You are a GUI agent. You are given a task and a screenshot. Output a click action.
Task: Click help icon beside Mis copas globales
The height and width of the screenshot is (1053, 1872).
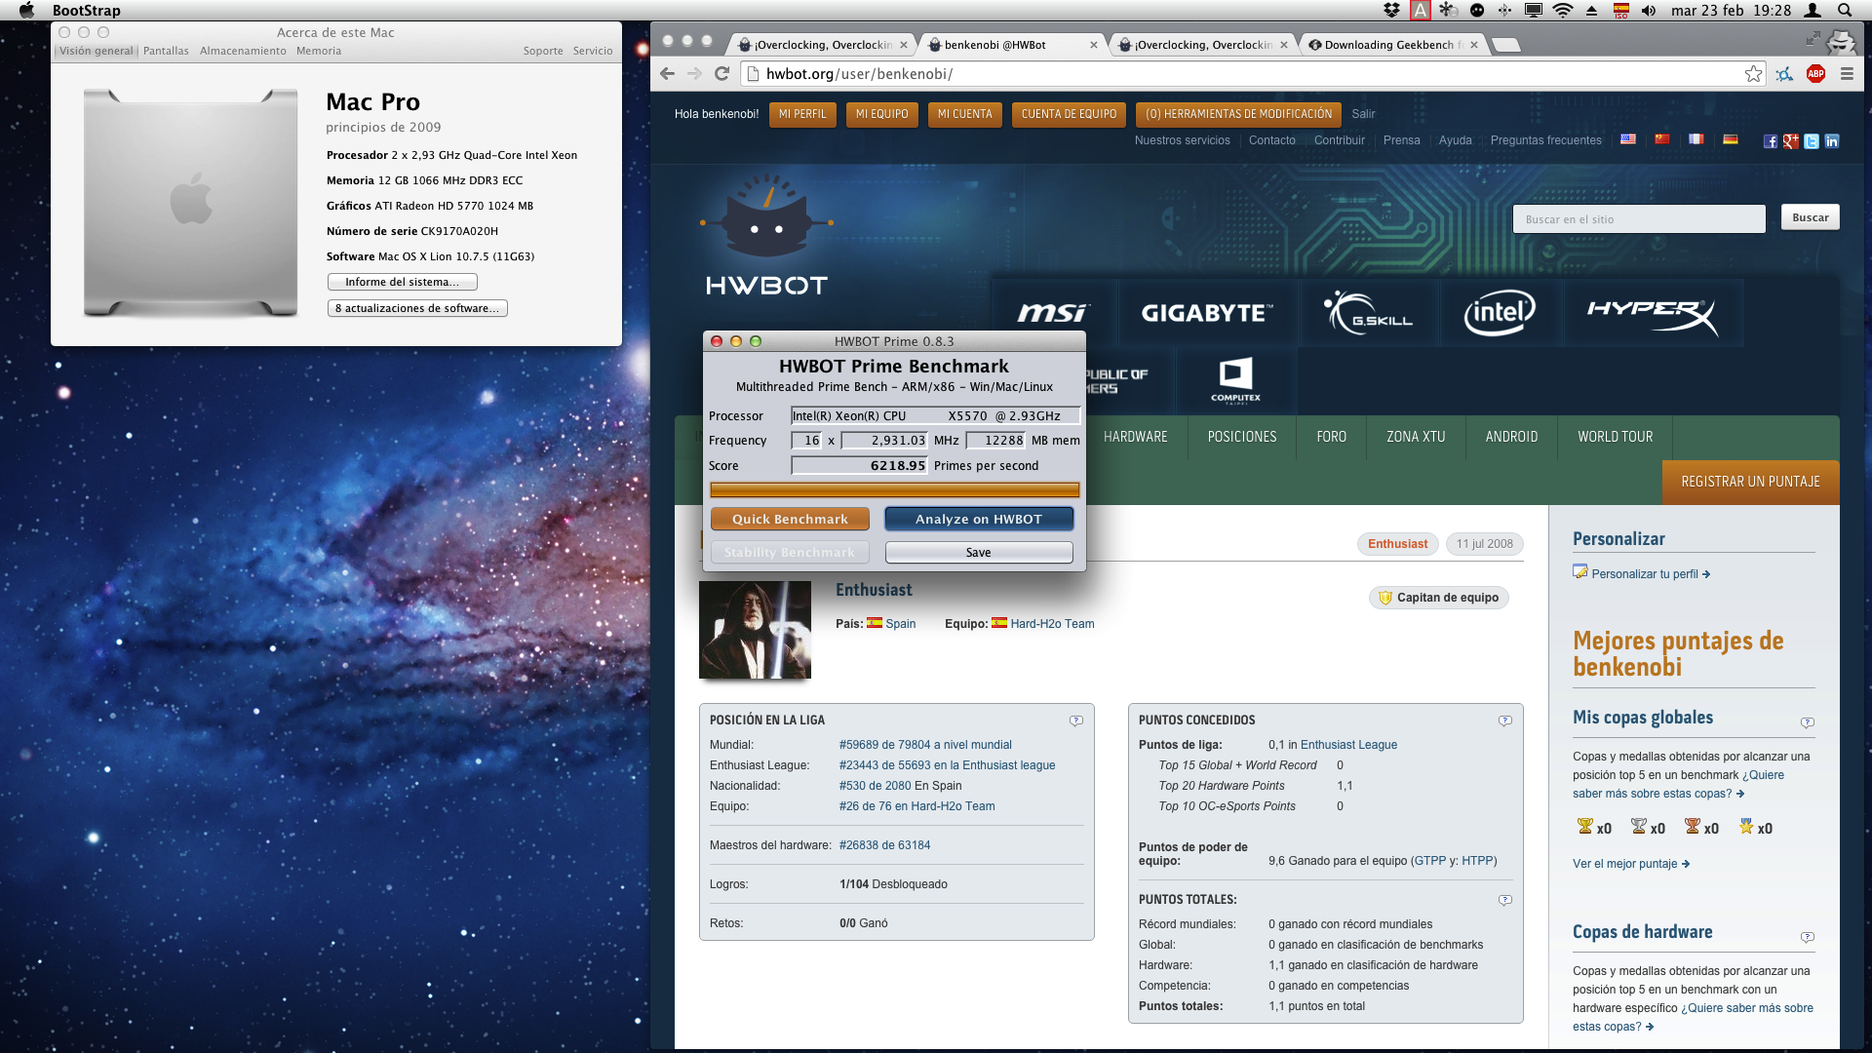(x=1808, y=722)
